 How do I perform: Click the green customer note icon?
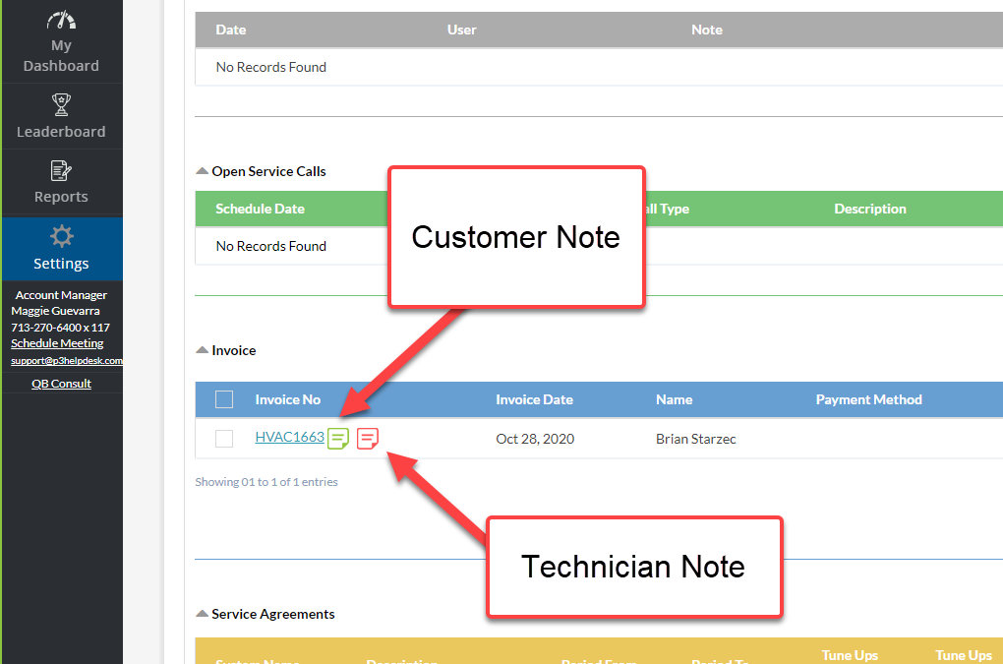click(337, 439)
